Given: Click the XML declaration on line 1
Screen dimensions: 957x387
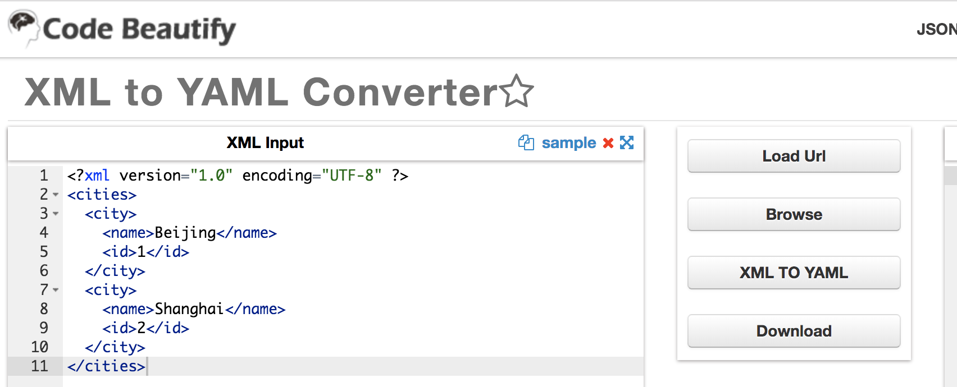Looking at the screenshot, I should pos(238,176).
